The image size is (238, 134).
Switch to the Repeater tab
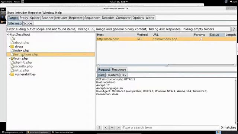[x=75, y=18]
